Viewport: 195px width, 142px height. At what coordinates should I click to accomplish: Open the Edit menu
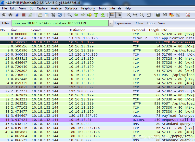point(13,8)
